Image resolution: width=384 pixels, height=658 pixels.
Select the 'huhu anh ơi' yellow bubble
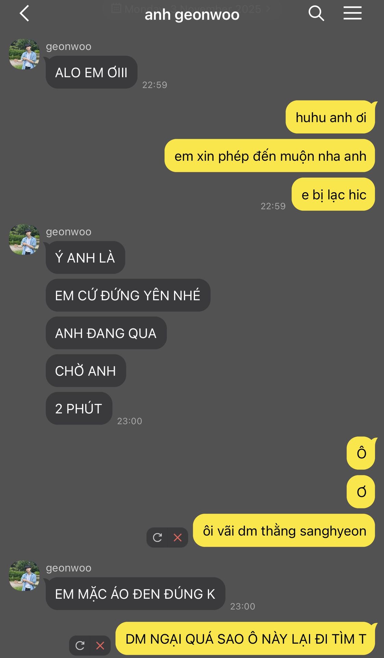pos(331,117)
